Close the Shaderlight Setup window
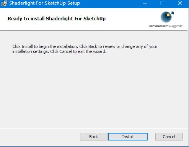189x147 pixels. click(180, 3)
